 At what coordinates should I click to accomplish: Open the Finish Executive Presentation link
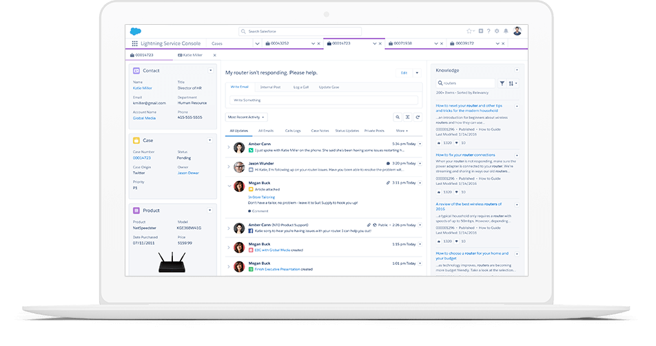pos(278,270)
